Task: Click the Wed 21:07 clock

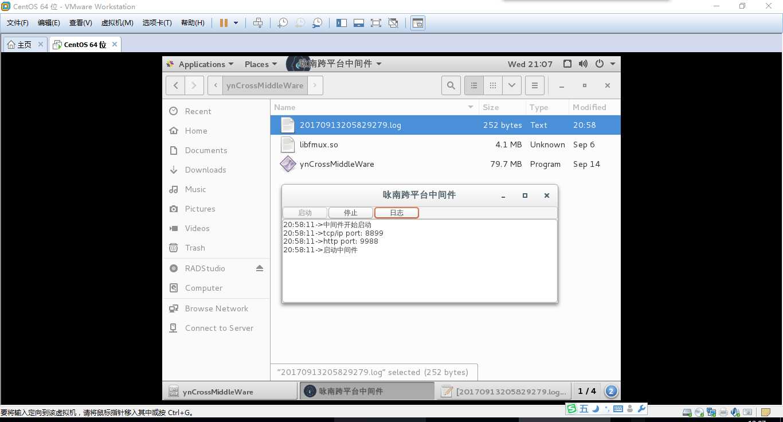Action: tap(530, 64)
